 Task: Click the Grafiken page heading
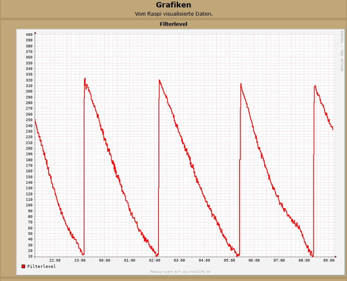(173, 5)
